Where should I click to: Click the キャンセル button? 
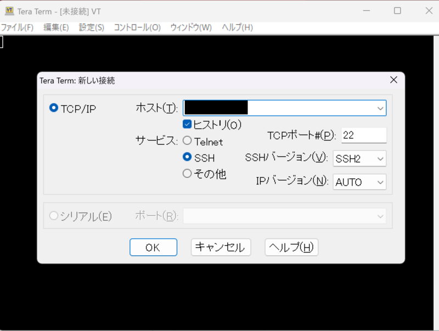pos(221,247)
